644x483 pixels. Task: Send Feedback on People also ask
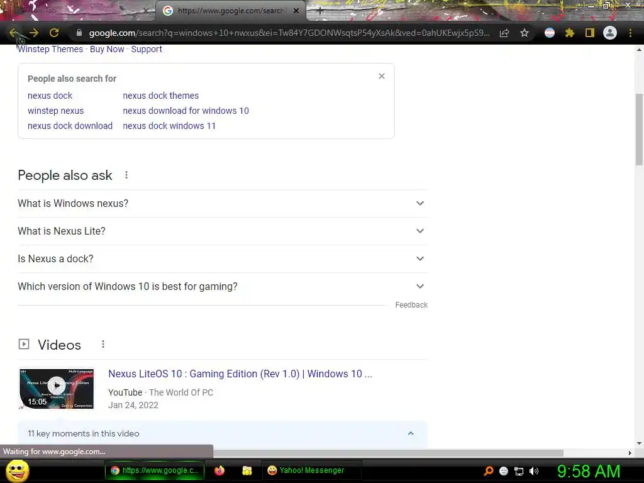411,305
